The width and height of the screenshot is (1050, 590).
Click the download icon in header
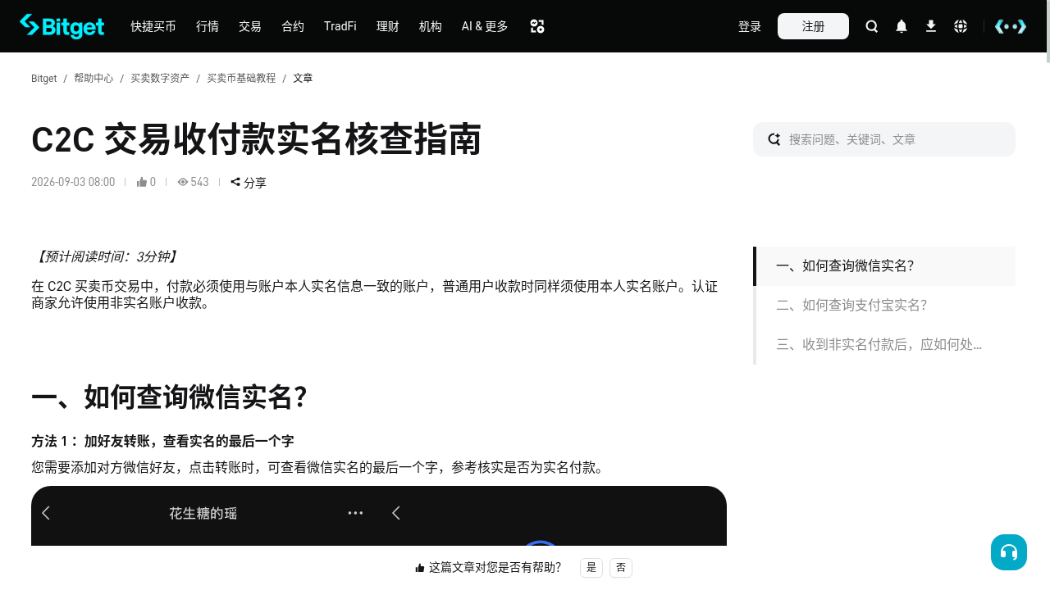coord(931,26)
